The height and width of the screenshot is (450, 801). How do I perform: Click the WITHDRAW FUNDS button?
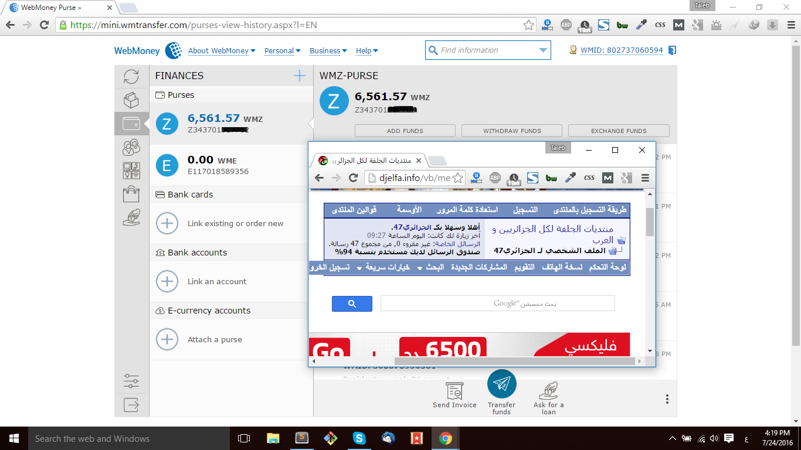point(512,131)
